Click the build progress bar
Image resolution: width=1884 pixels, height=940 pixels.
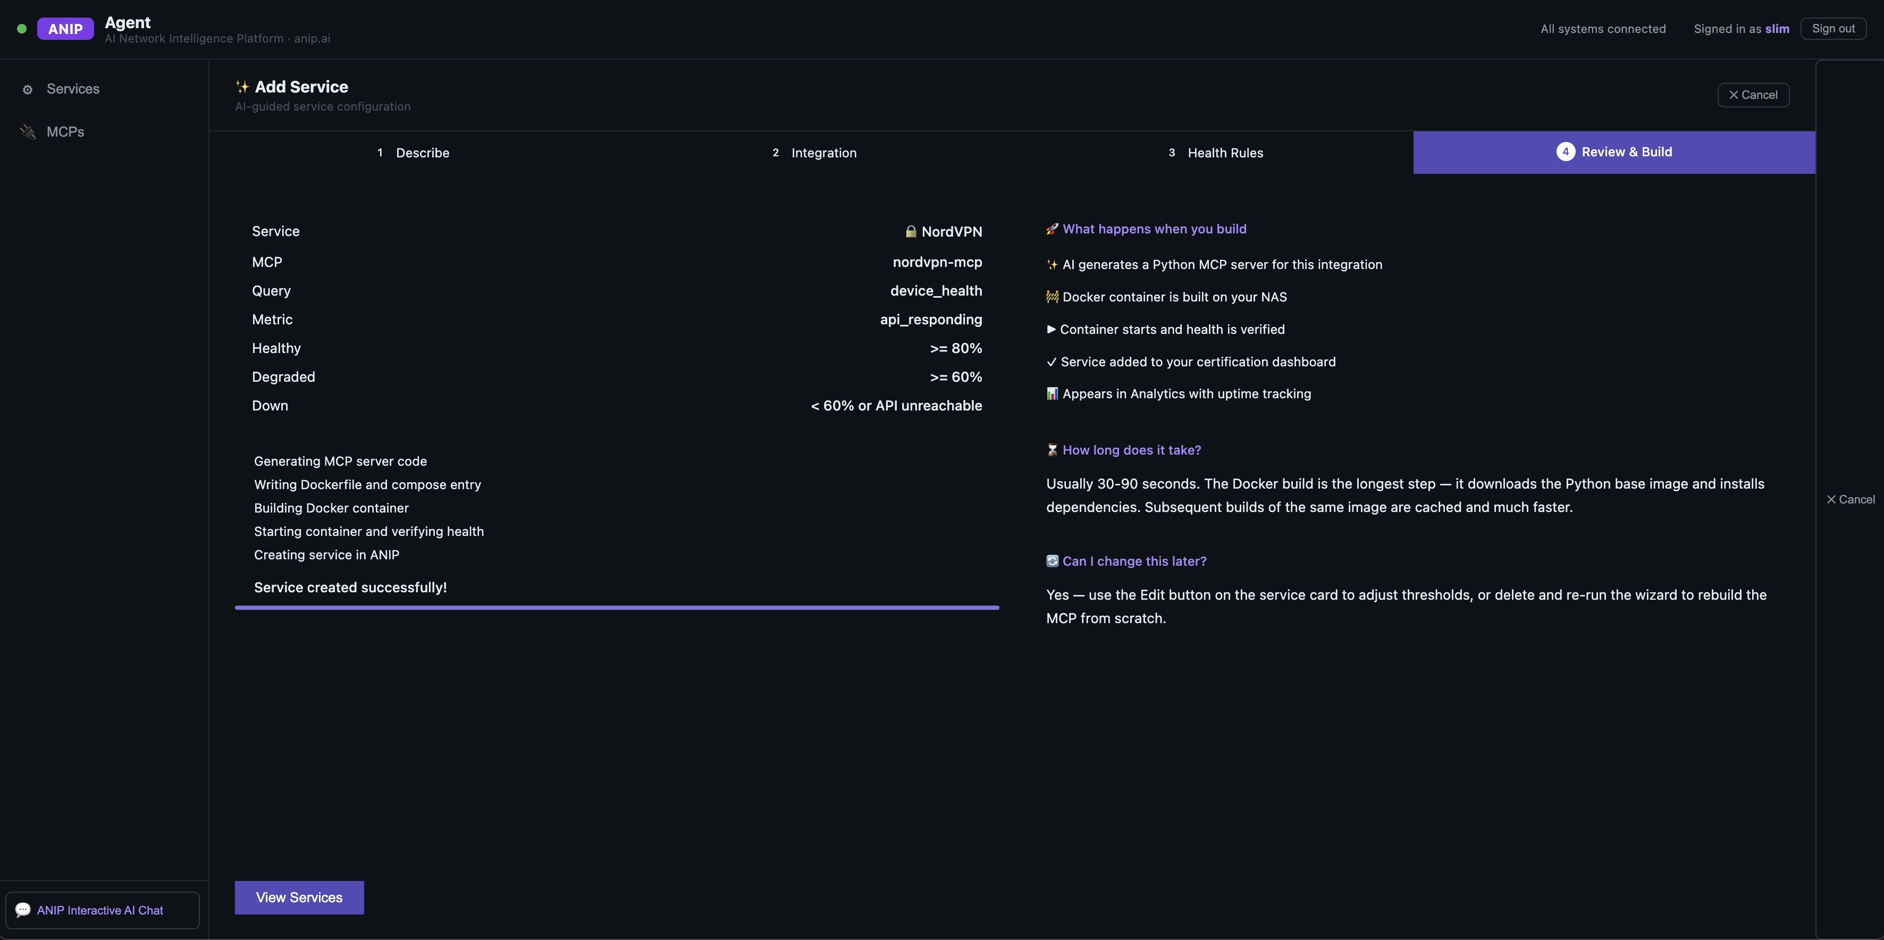[x=617, y=607]
